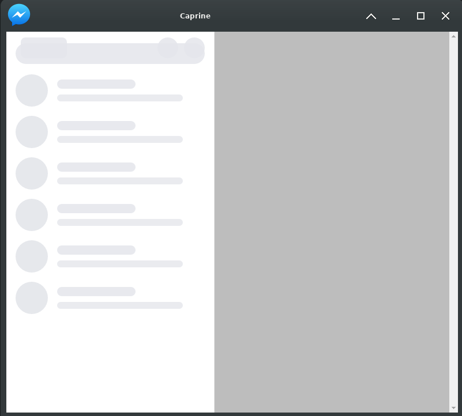Click the first conversation avatar in the sidebar
Image resolution: width=462 pixels, height=416 pixels.
pos(31,90)
